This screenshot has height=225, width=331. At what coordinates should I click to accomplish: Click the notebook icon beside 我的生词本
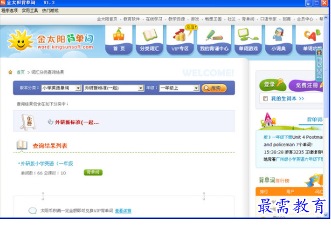click(x=265, y=98)
